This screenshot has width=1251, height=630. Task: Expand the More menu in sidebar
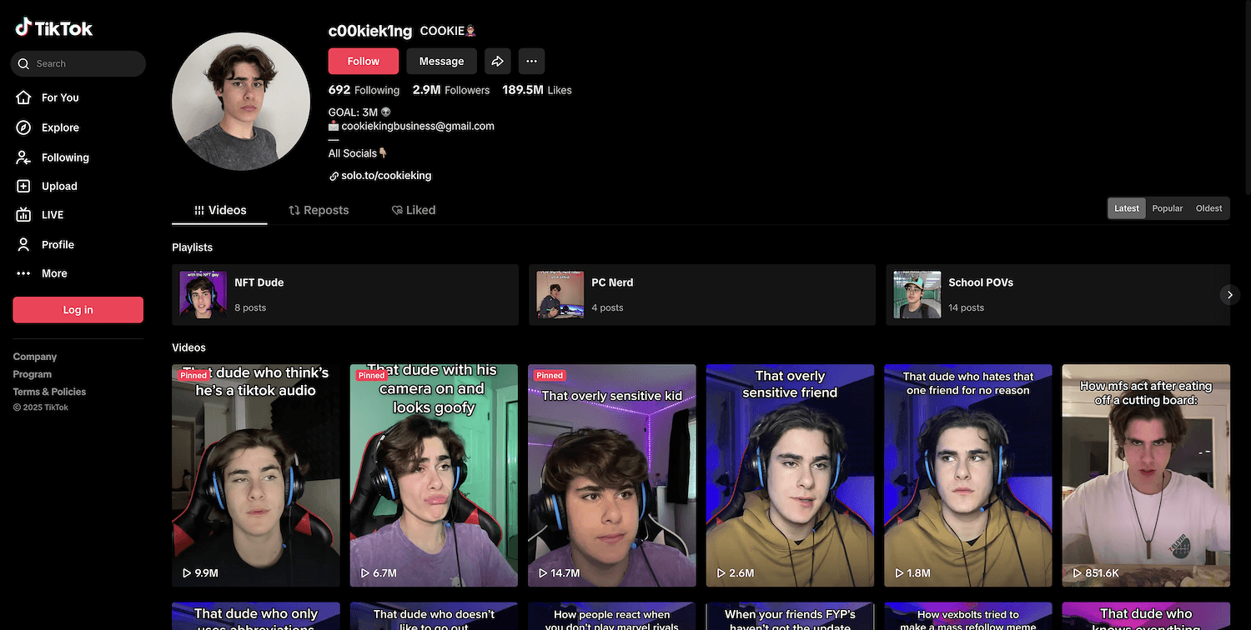click(53, 273)
